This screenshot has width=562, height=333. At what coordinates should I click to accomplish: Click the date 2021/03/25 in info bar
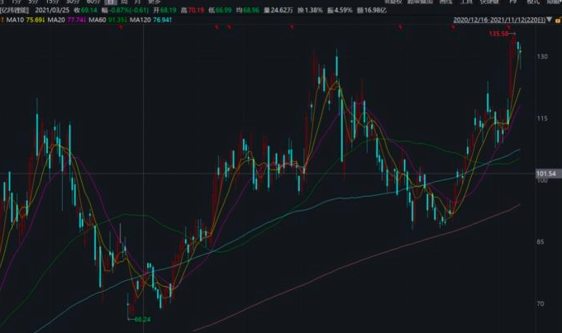52,10
